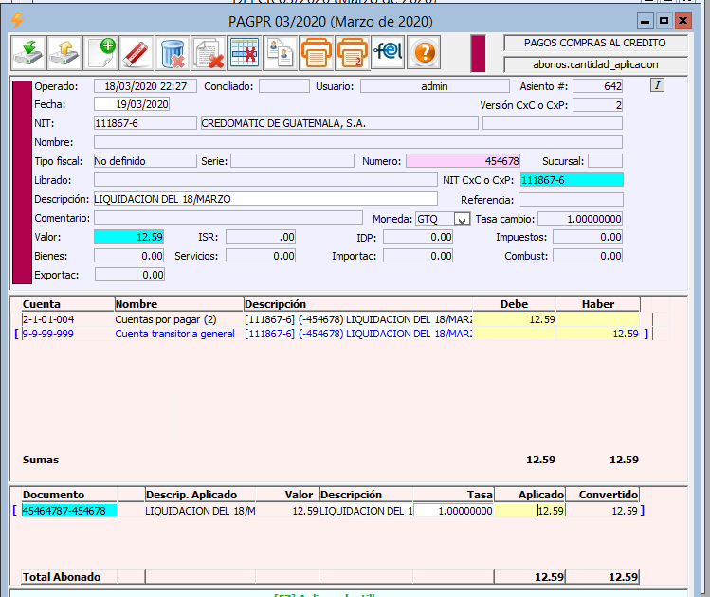Click the disk icon with yellow up arrow
Image resolution: width=710 pixels, height=597 pixels.
[x=64, y=52]
